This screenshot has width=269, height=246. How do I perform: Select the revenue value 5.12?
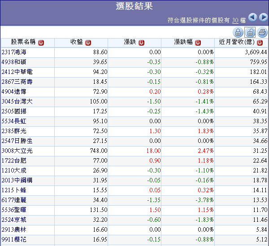(x=262, y=239)
